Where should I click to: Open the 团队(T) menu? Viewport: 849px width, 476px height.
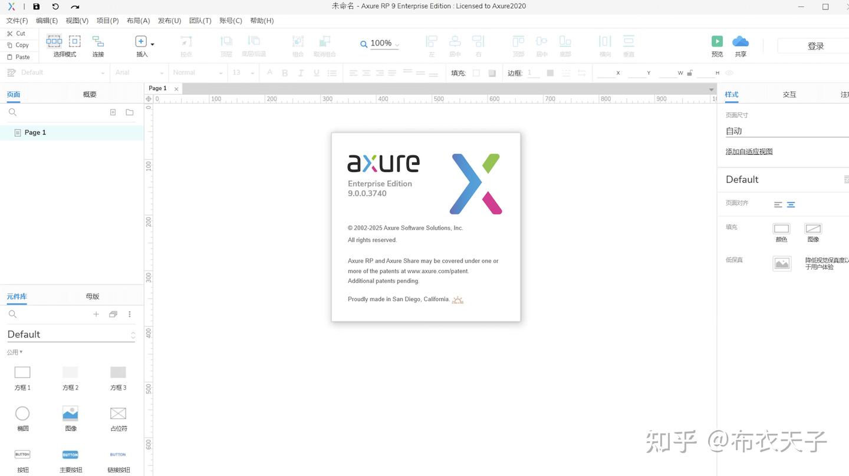[200, 21]
